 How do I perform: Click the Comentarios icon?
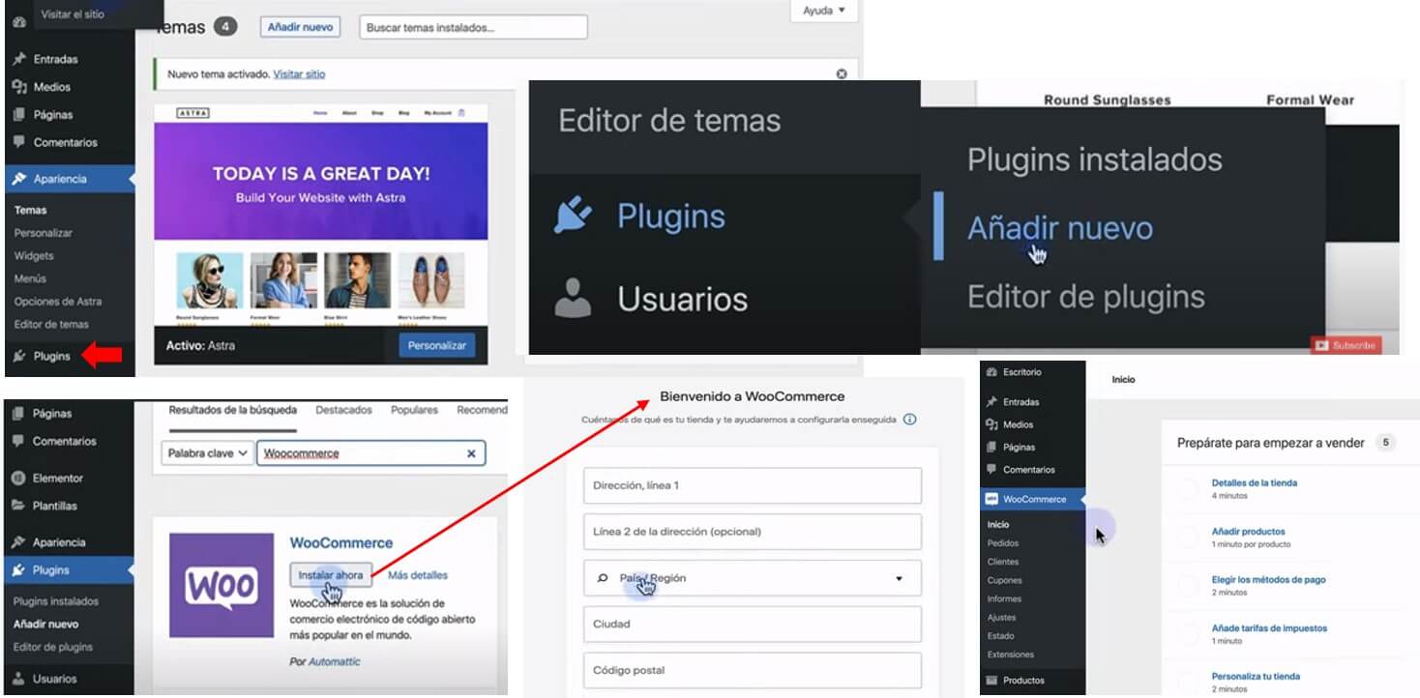tap(16, 142)
